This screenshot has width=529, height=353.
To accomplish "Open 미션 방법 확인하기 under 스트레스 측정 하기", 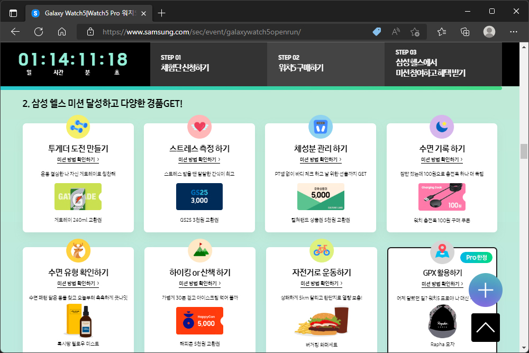I will pos(199,159).
